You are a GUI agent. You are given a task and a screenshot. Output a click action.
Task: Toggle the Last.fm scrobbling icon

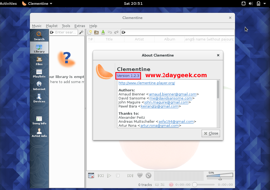[171, 185]
